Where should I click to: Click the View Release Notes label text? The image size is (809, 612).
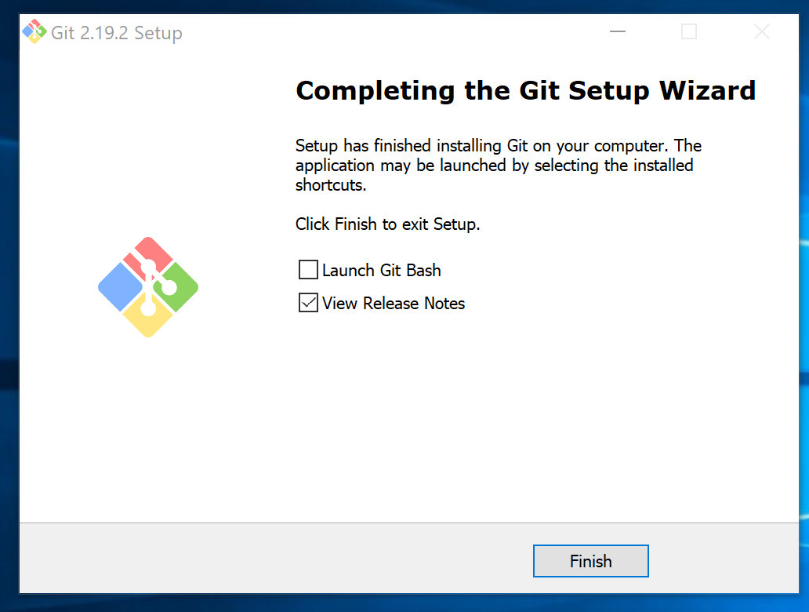[x=394, y=303]
